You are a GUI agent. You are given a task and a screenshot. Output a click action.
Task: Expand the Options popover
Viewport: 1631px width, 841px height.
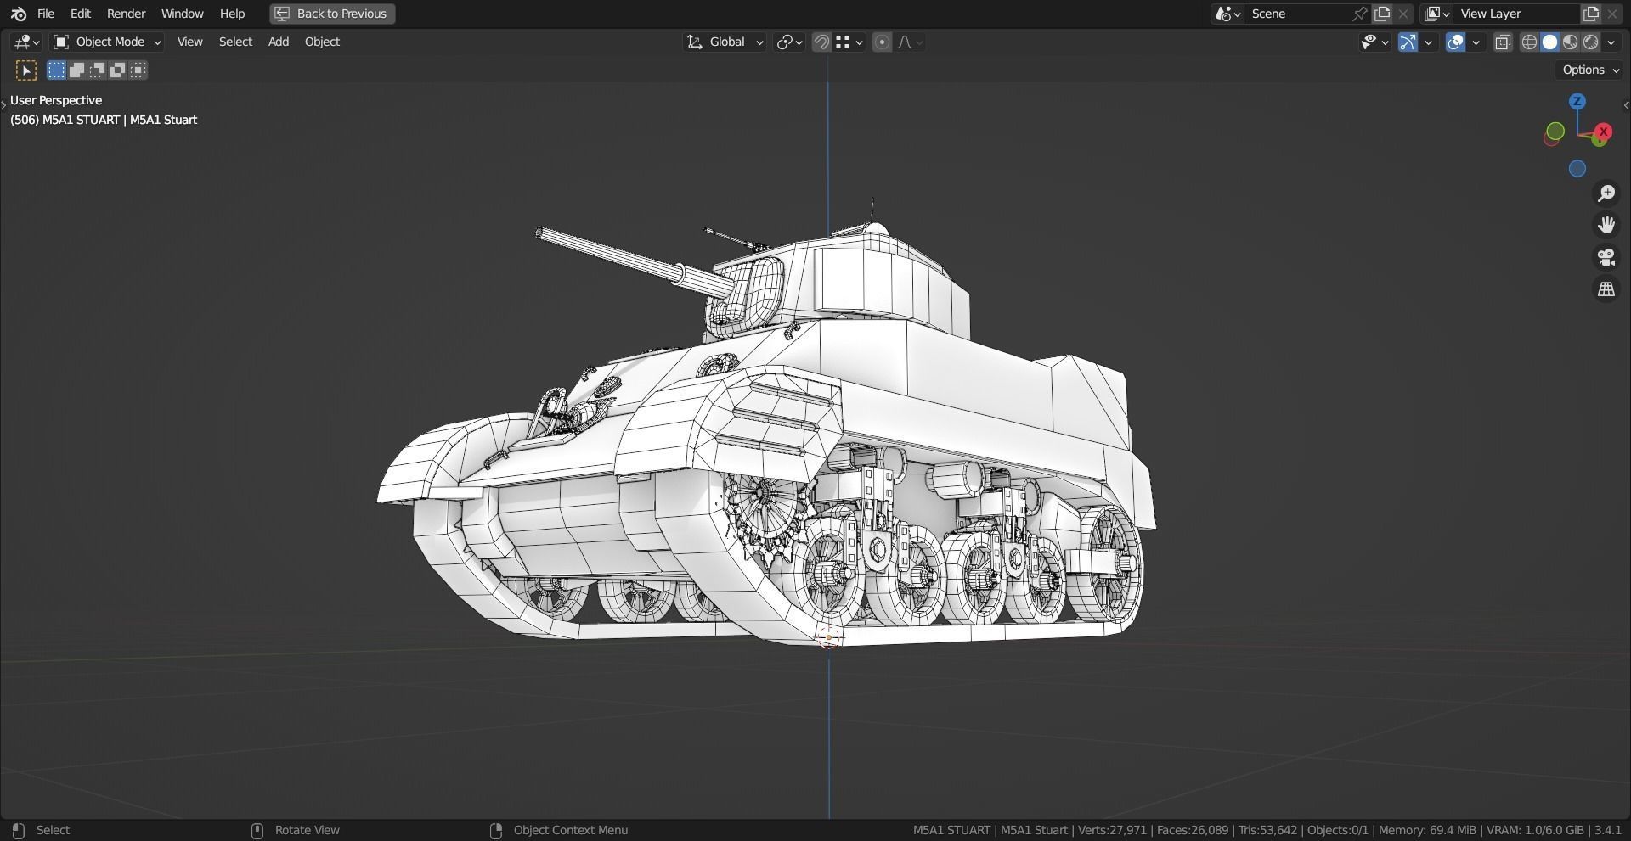[x=1591, y=70]
